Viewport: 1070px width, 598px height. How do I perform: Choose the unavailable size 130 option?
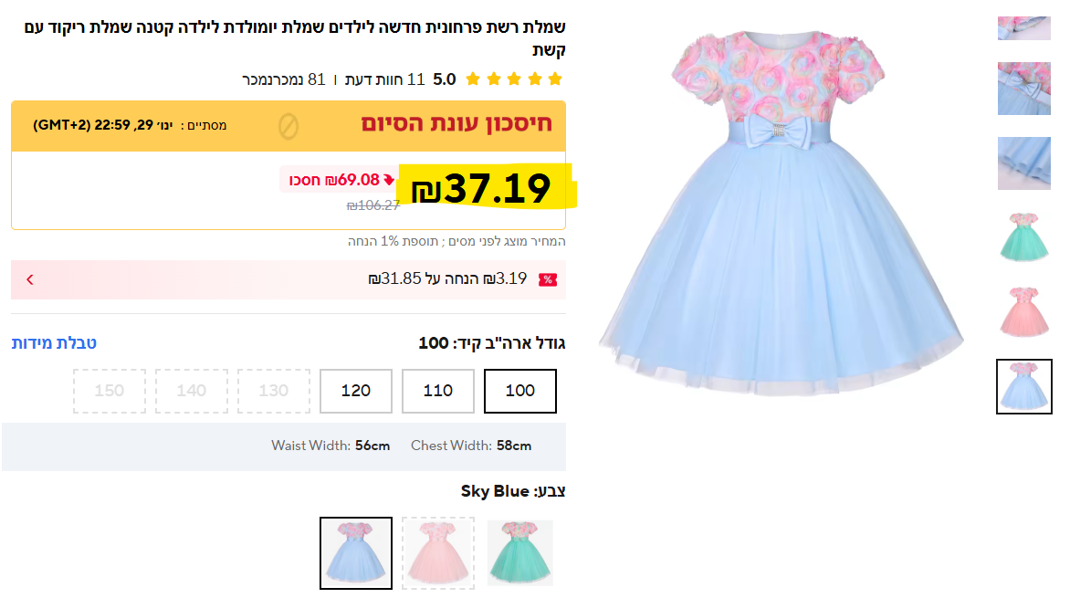tap(274, 391)
